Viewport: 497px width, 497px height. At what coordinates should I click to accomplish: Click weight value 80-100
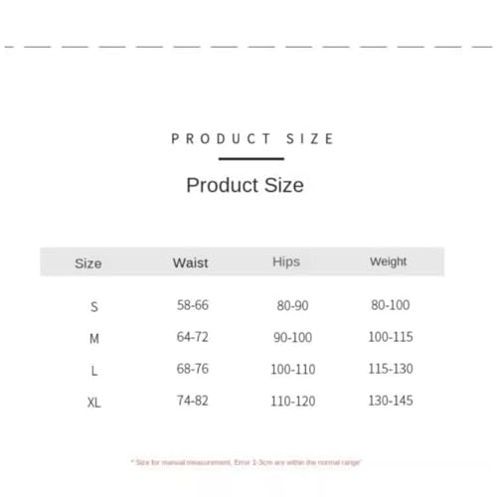391,305
